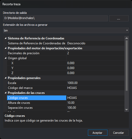Click the output directory browse button (...)
Image resolution: width=132 pixels, height=139 pixels.
click(119, 18)
